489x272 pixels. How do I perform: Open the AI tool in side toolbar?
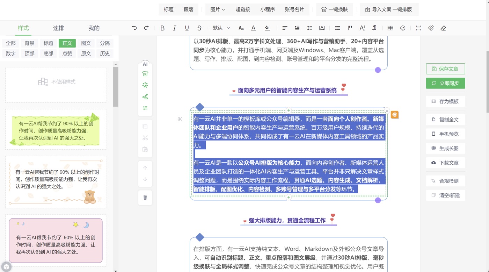pos(145,64)
